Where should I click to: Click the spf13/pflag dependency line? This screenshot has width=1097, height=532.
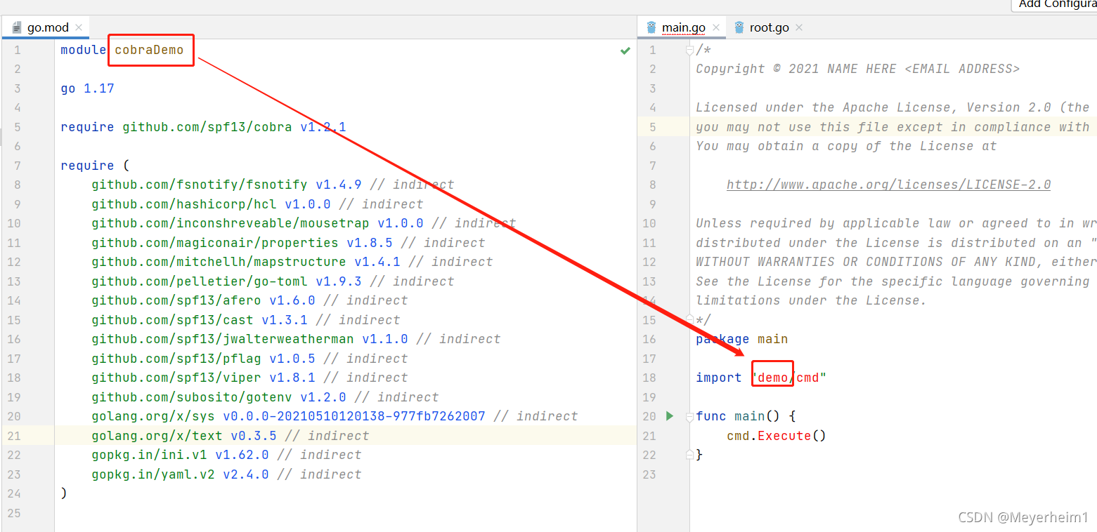coord(249,359)
